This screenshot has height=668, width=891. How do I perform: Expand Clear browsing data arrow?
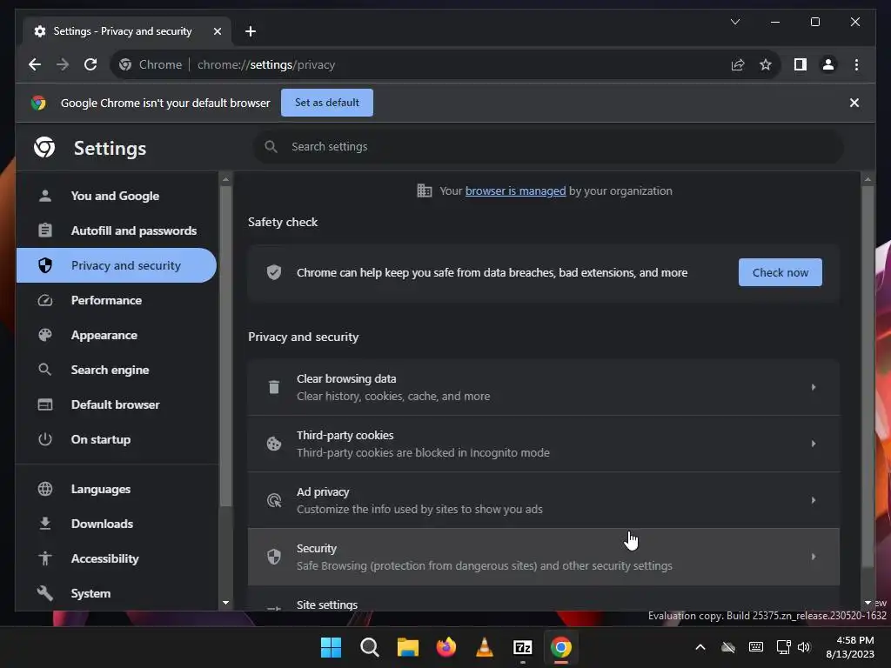pos(814,387)
